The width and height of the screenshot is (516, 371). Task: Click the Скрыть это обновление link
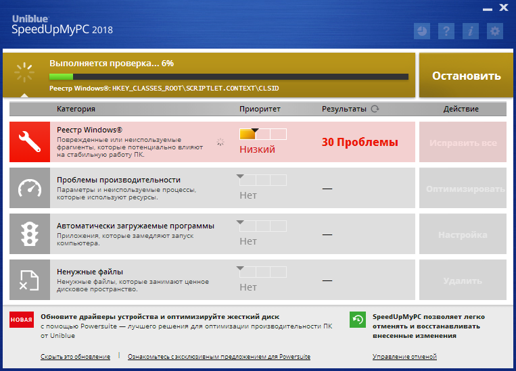point(75,357)
